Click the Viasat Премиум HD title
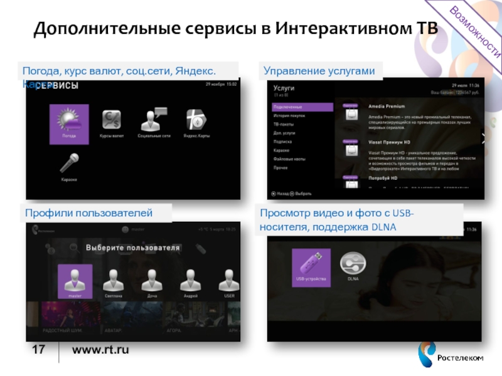Image resolution: width=502 pixels, height=376 pixels. (389, 142)
